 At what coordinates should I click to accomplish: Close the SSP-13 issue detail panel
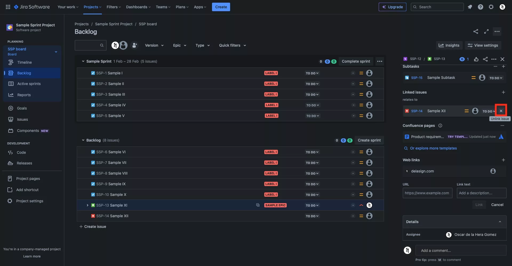coord(502,59)
